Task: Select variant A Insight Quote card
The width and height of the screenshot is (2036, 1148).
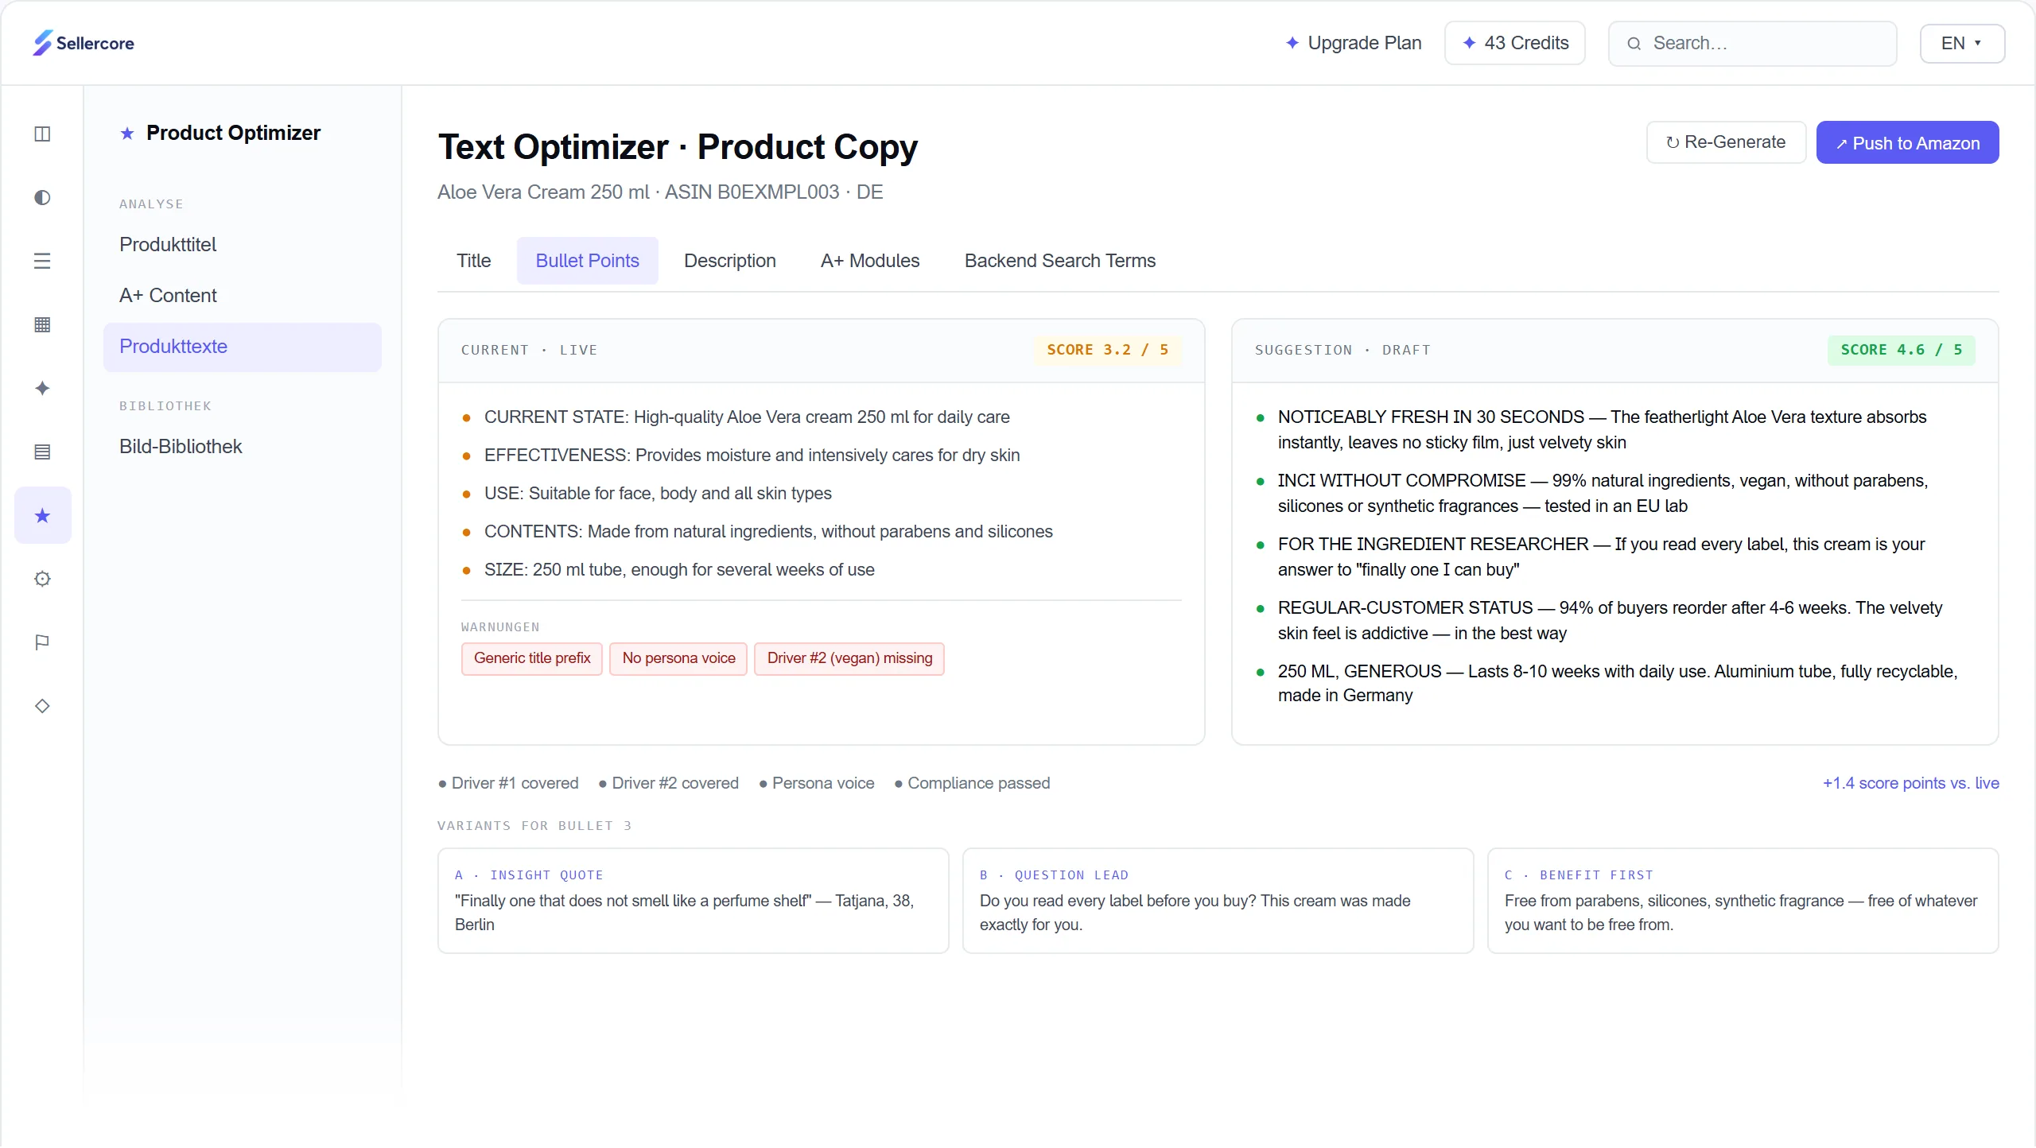Action: (x=694, y=901)
